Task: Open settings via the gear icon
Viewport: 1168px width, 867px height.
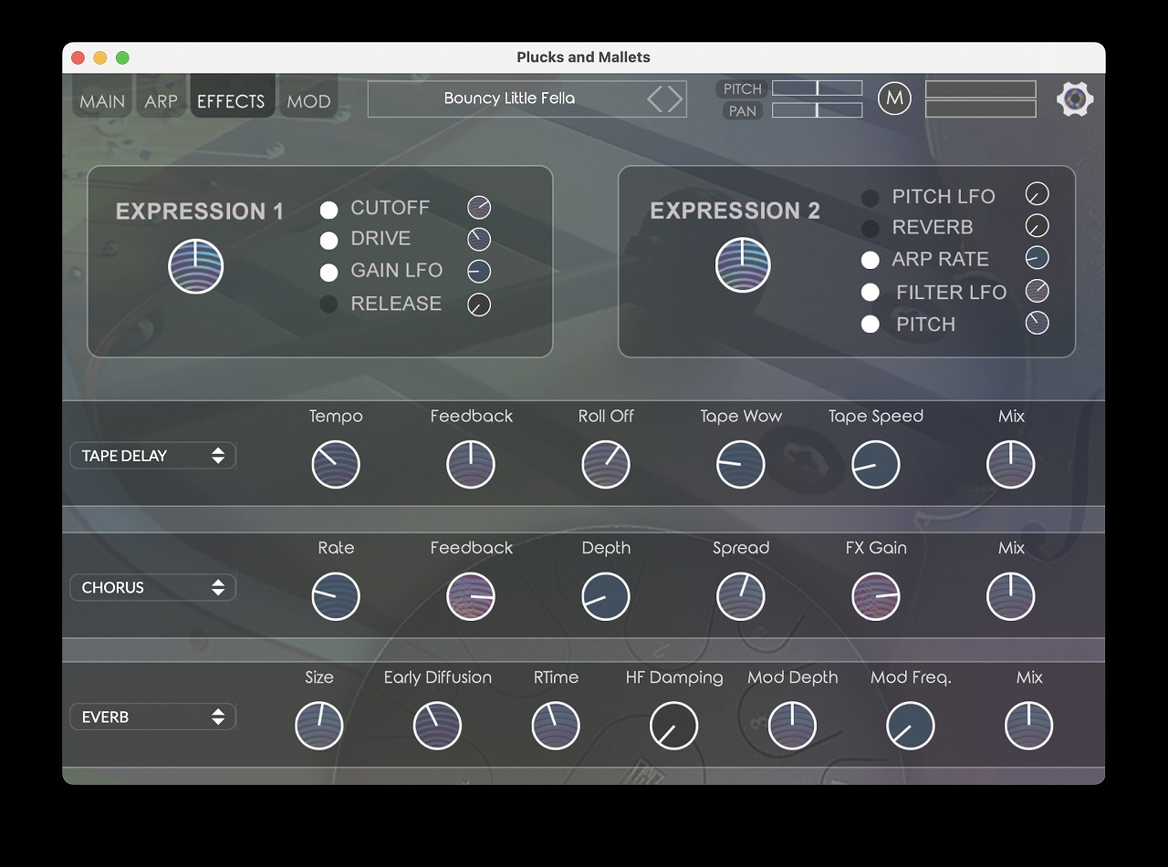Action: tap(1075, 98)
